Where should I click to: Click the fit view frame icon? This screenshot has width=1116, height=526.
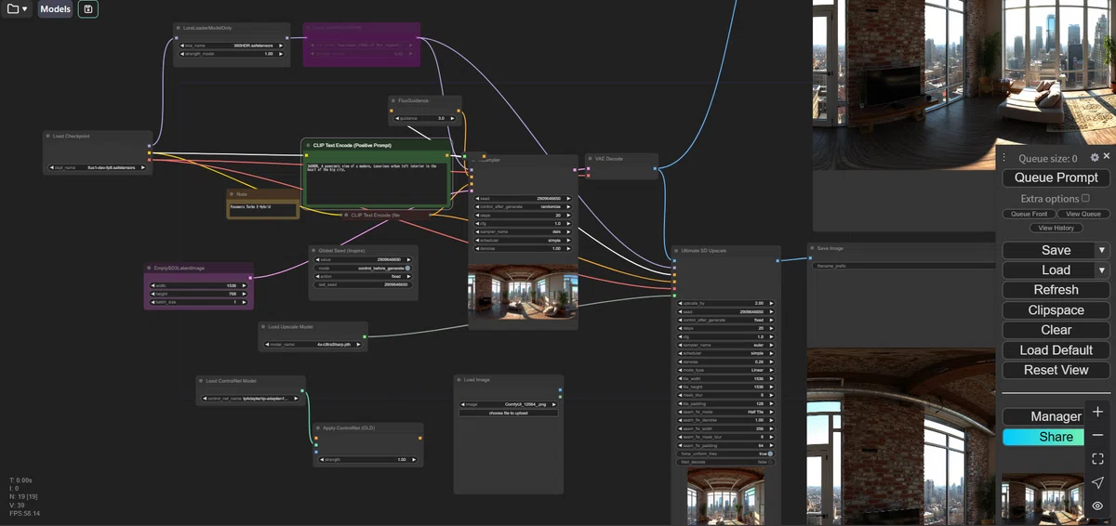tap(1097, 459)
